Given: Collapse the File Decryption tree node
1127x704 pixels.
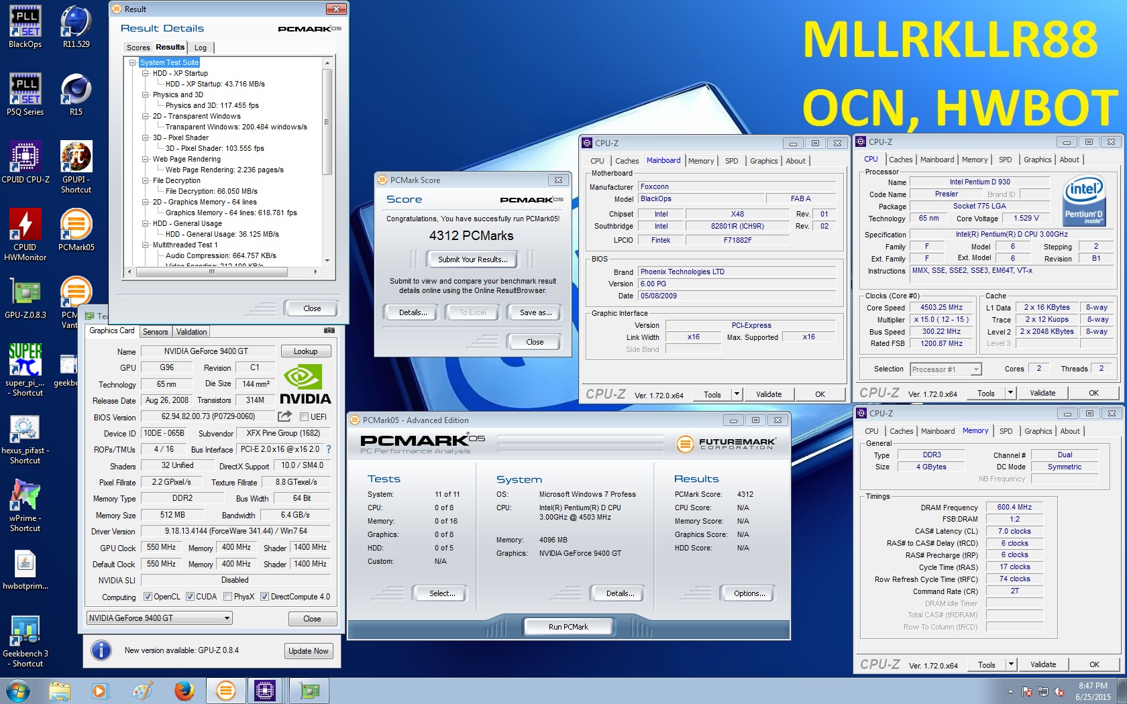Looking at the screenshot, I should click(x=145, y=180).
